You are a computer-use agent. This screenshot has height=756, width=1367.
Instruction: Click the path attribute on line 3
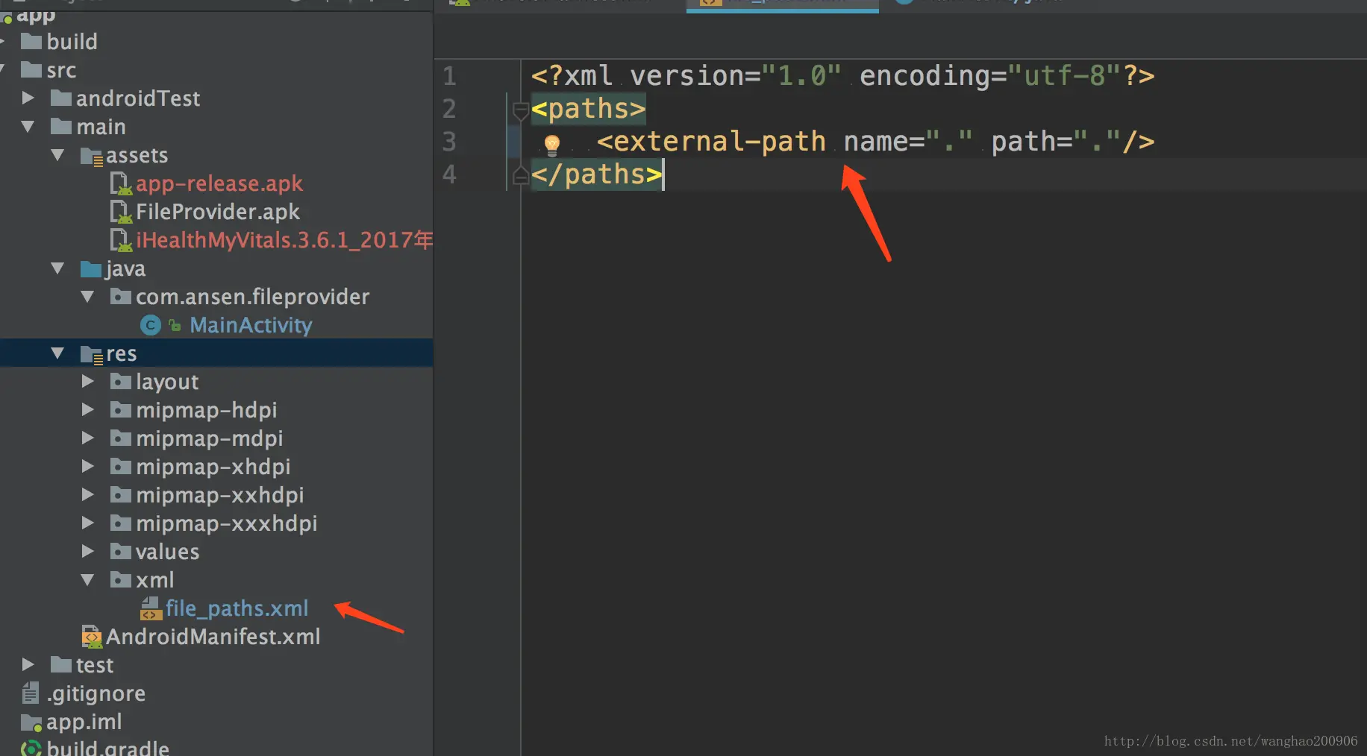(1056, 141)
